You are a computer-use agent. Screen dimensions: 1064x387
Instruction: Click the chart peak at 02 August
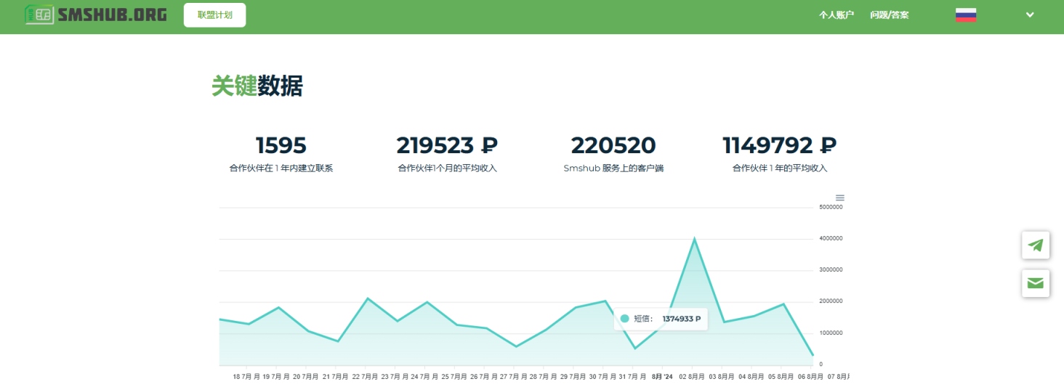695,239
